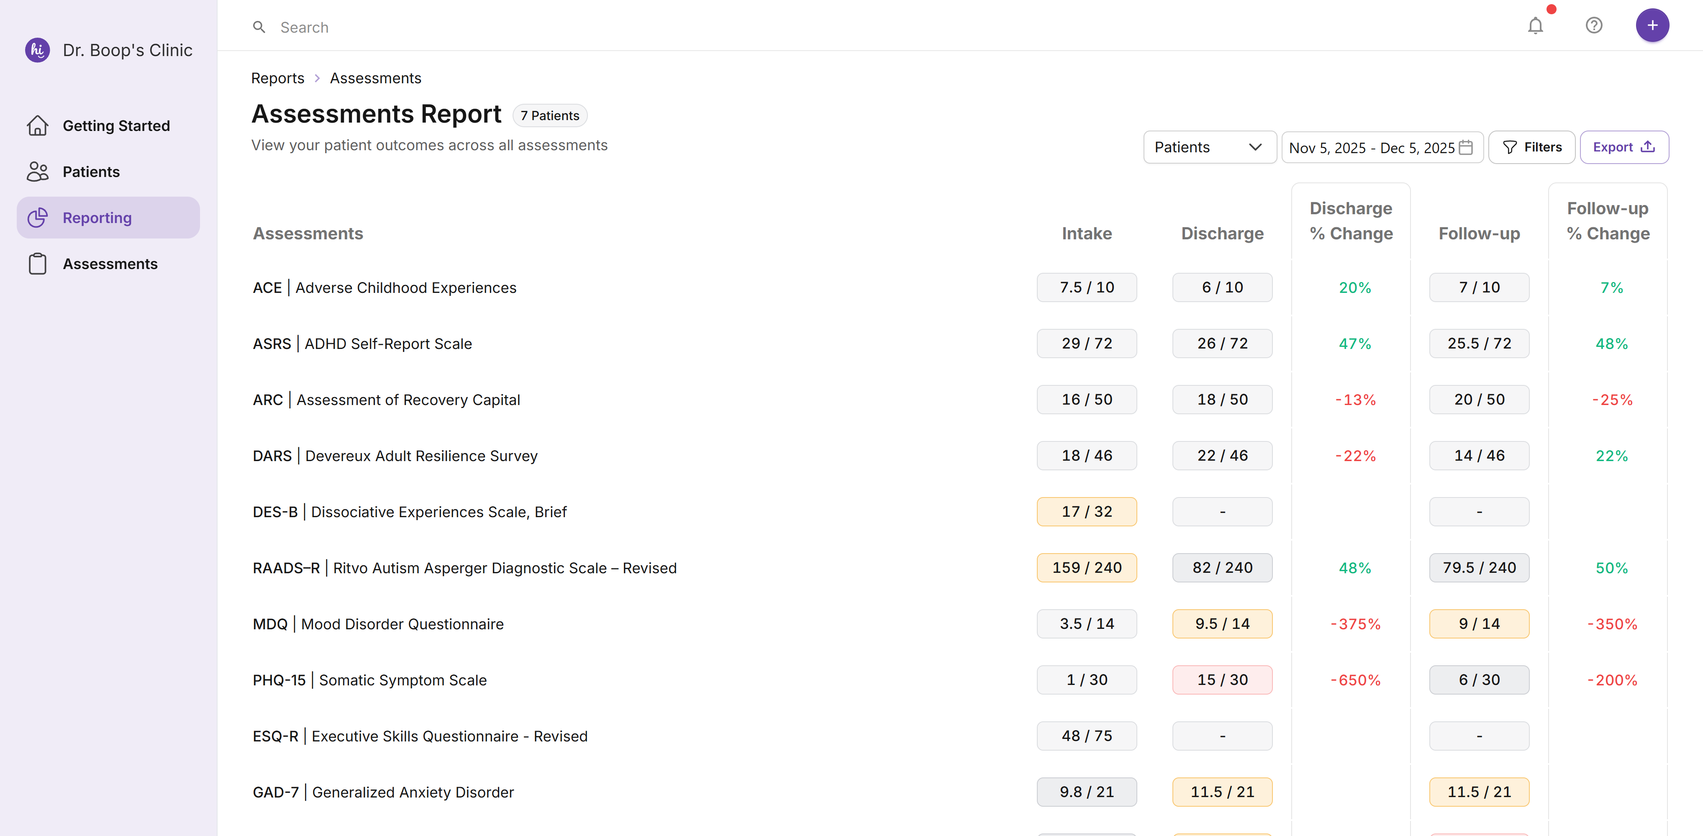
Task: Open the calendar date range picker
Action: [x=1465, y=148]
